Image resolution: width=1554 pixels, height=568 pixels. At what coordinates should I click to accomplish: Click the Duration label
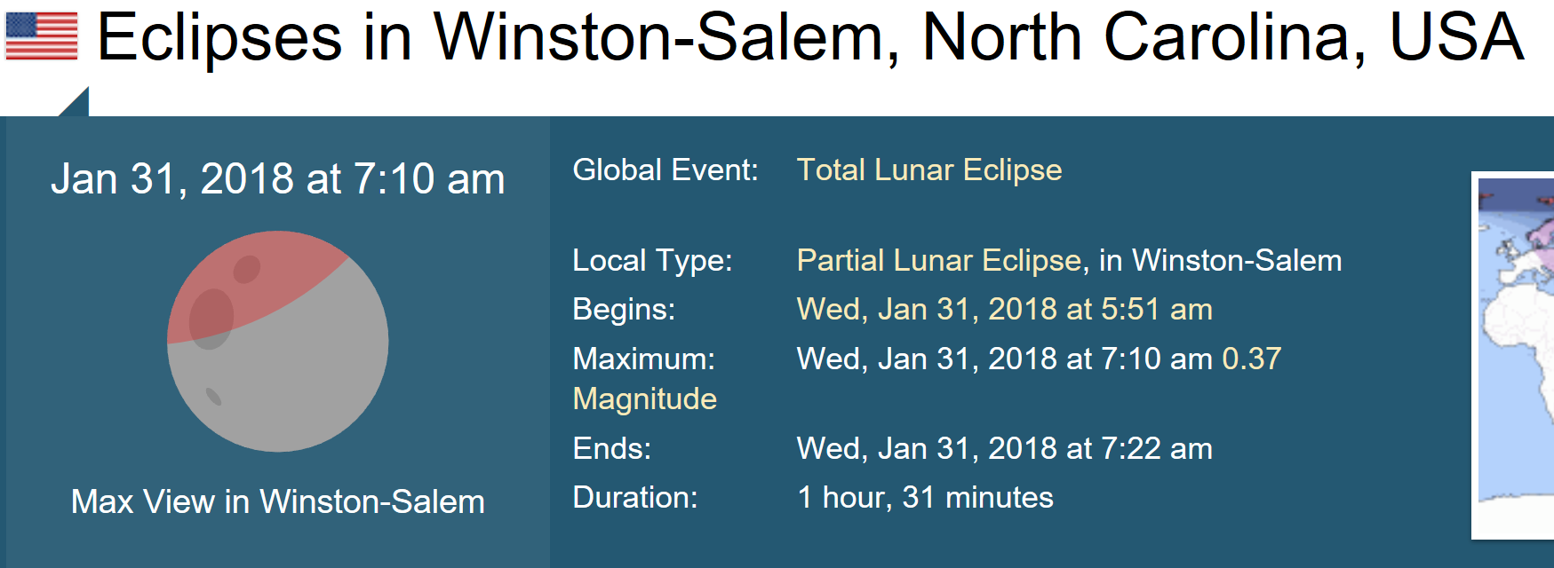click(x=635, y=497)
